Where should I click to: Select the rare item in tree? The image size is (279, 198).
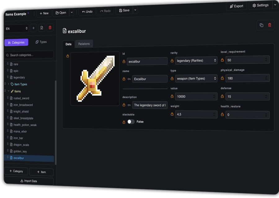point(16,64)
